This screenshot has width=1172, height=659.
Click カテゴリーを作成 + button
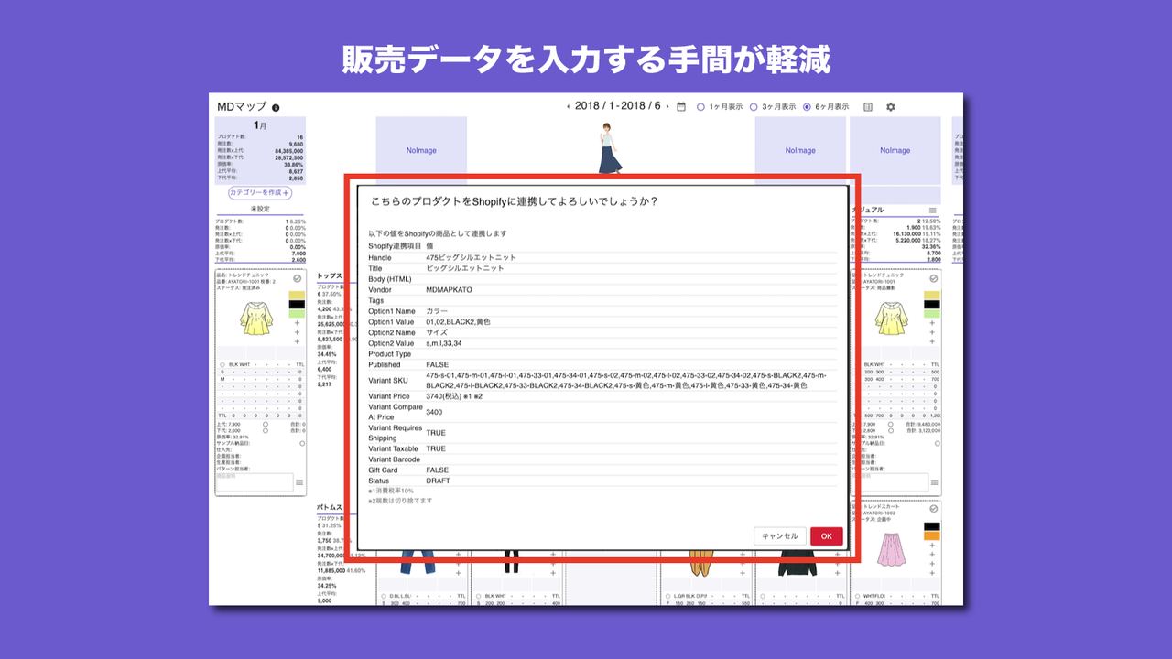pos(260,193)
